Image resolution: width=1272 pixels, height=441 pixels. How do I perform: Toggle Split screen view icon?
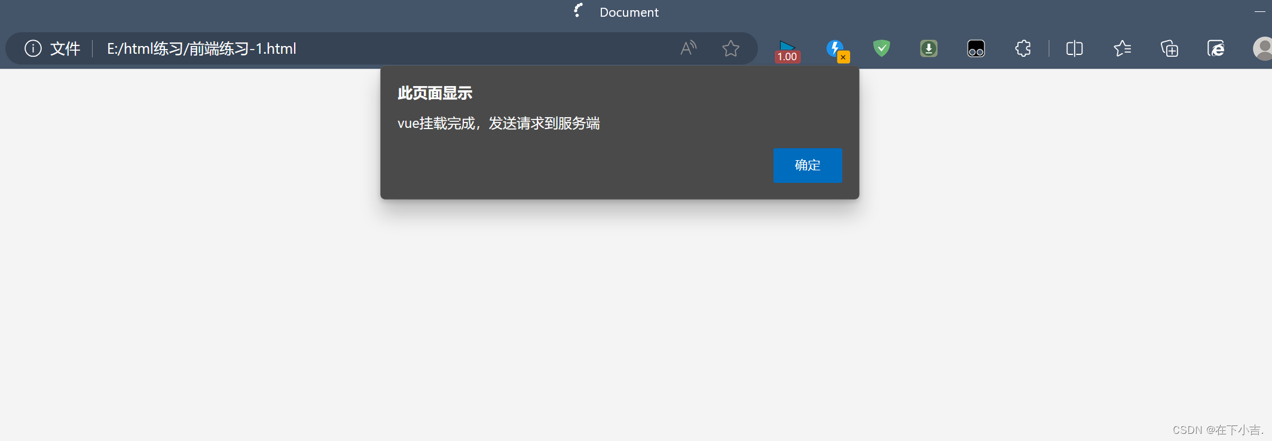point(1075,48)
